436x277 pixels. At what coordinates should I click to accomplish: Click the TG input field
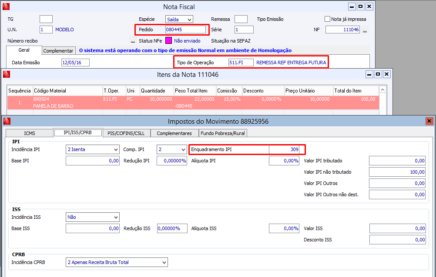click(46, 19)
